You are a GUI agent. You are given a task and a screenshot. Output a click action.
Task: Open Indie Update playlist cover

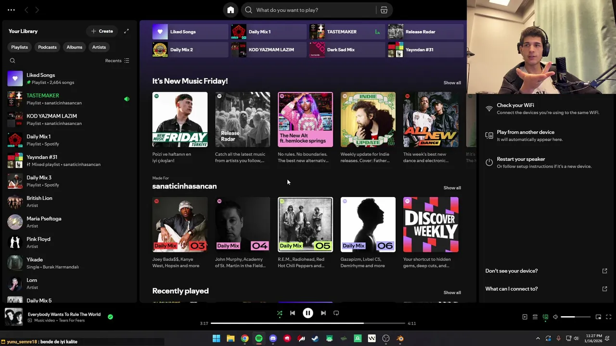368,120
